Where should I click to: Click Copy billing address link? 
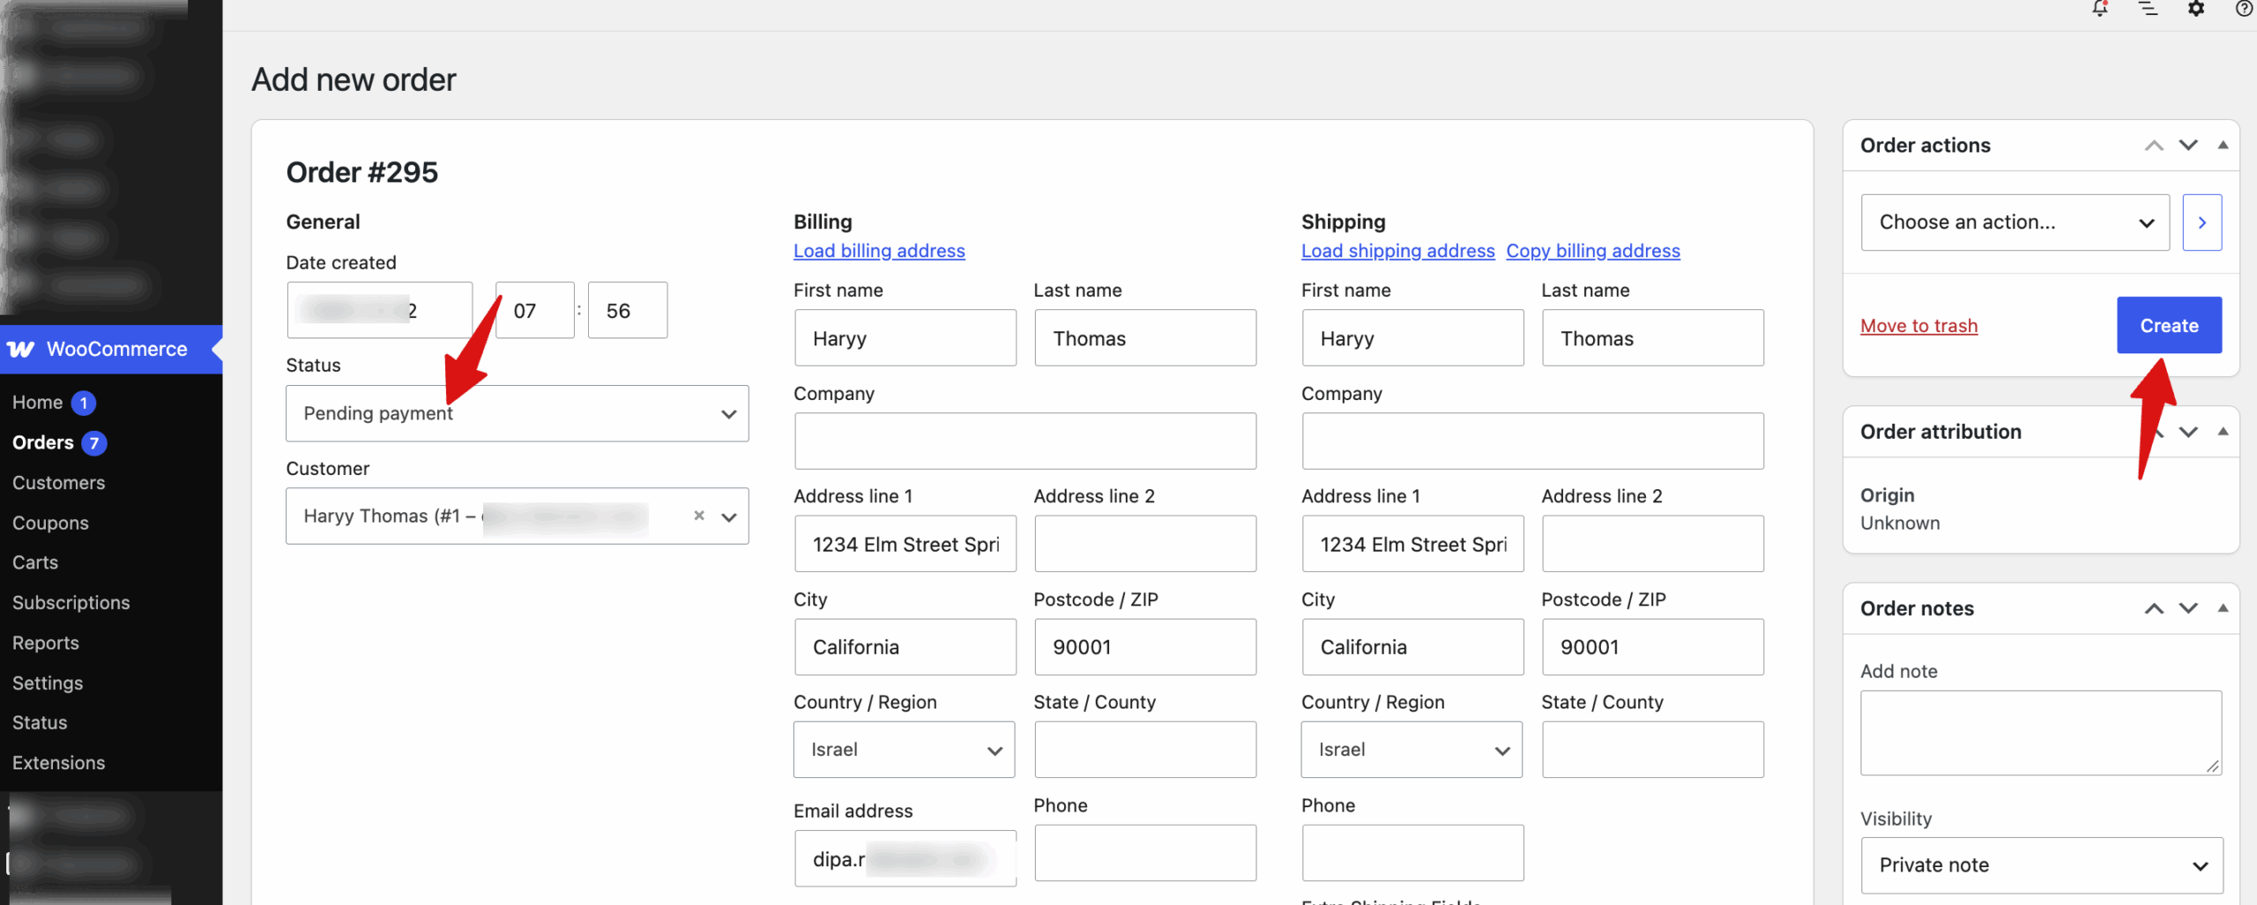coord(1593,250)
